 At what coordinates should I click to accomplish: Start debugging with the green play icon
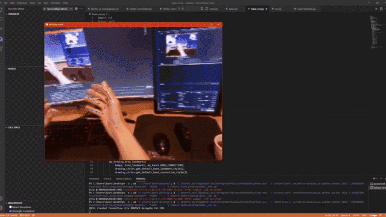[45, 9]
